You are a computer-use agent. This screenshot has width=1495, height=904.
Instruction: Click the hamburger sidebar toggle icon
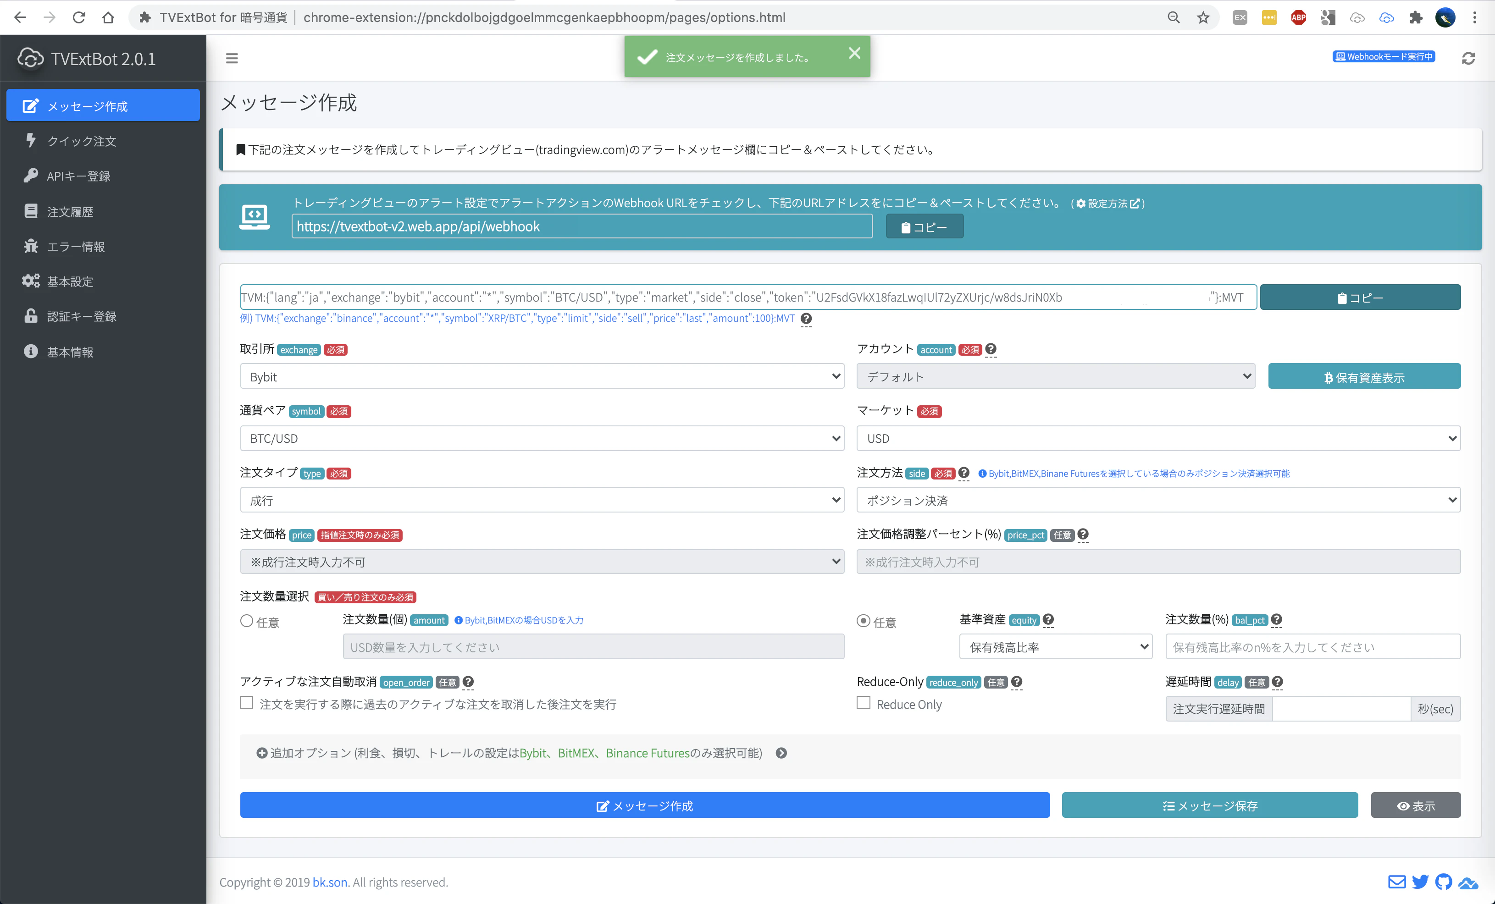232,58
